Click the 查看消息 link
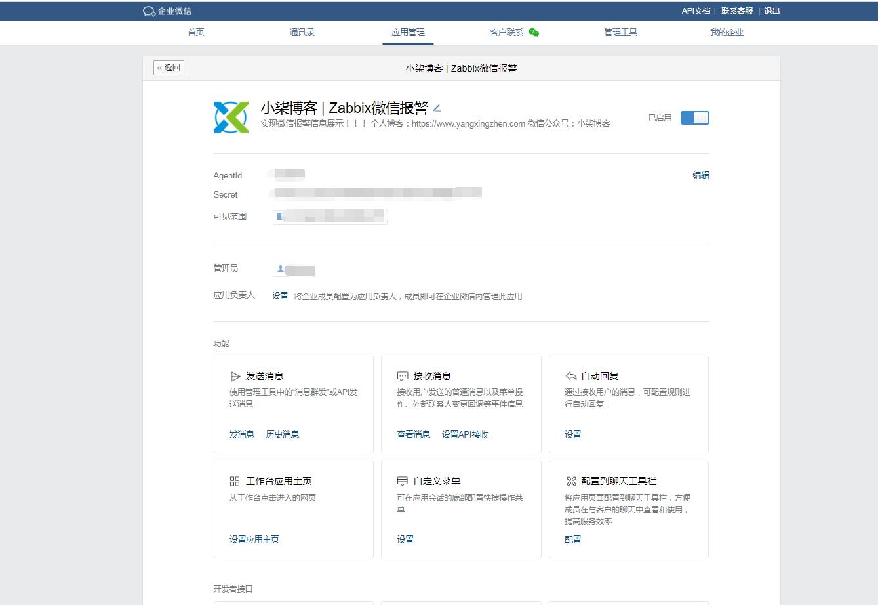Viewport: 878px width, 605px height. coord(413,434)
